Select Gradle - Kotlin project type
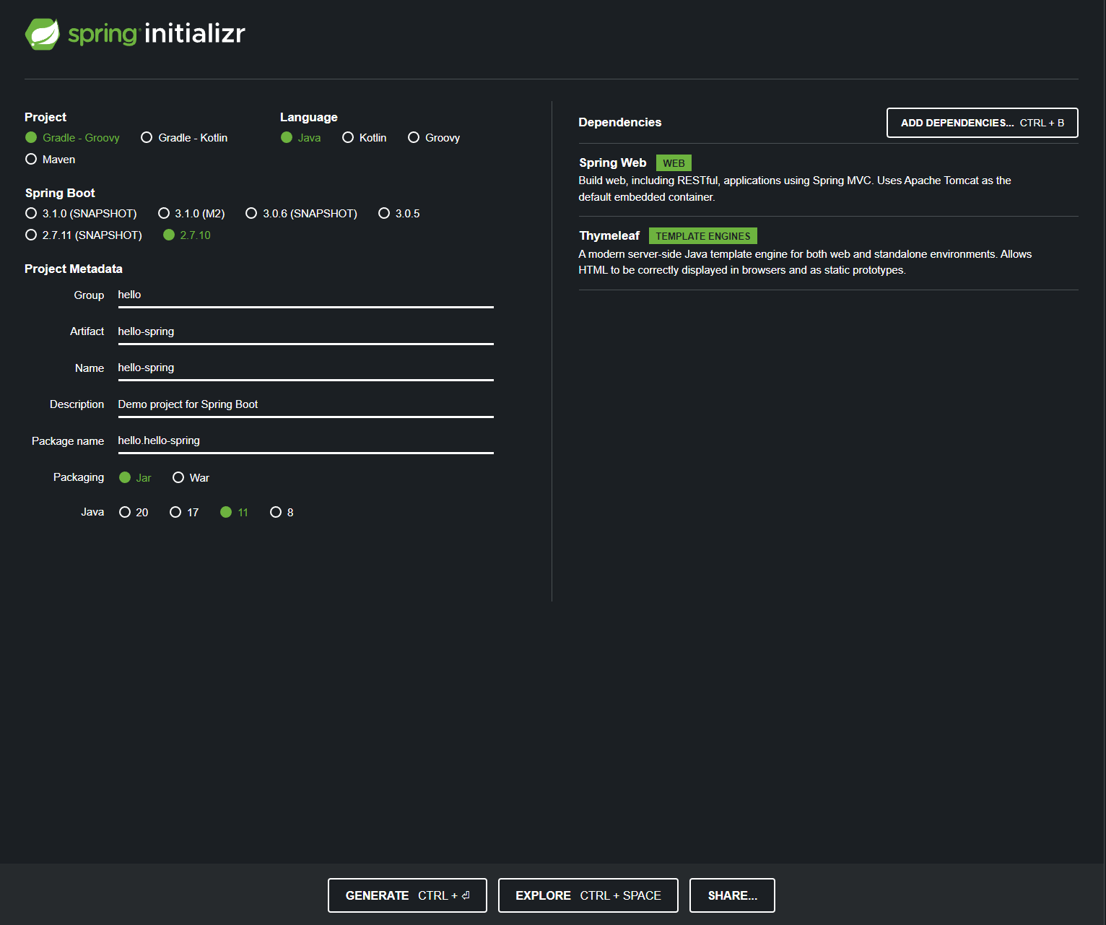Screen dimensions: 1106x925 pyautogui.click(x=184, y=137)
